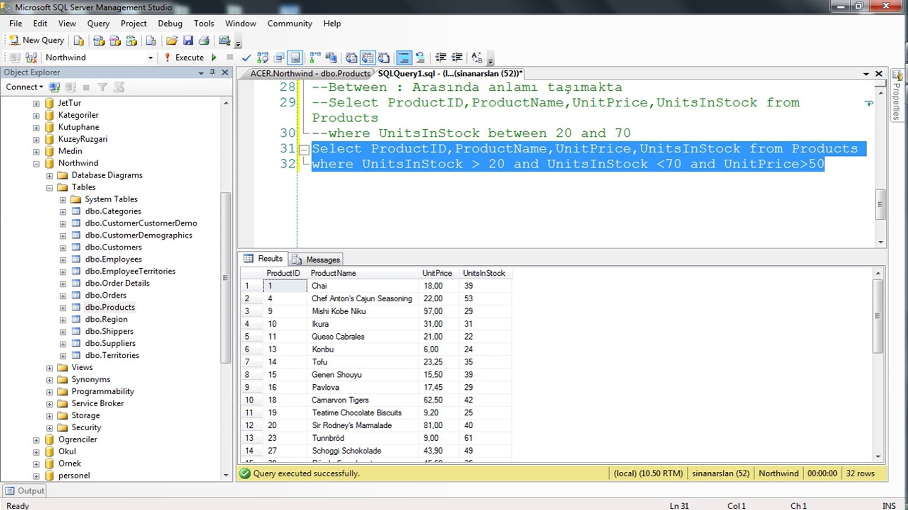This screenshot has height=510, width=908.
Task: Toggle IntelliSense Enabled
Action: (x=295, y=58)
